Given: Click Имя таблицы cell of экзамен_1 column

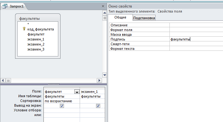Looking at the screenshot, I should pos(92,96).
